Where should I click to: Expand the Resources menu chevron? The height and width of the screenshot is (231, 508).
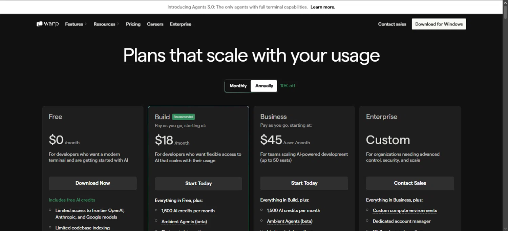(118, 24)
